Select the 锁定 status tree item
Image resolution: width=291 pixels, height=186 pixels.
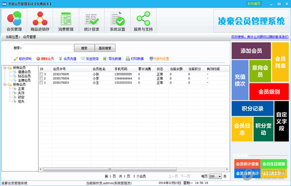(x=21, y=97)
